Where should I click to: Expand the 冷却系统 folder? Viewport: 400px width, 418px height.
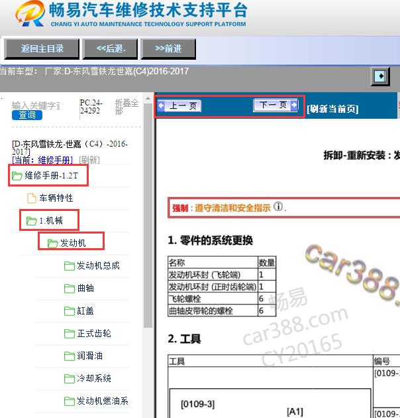(x=94, y=378)
